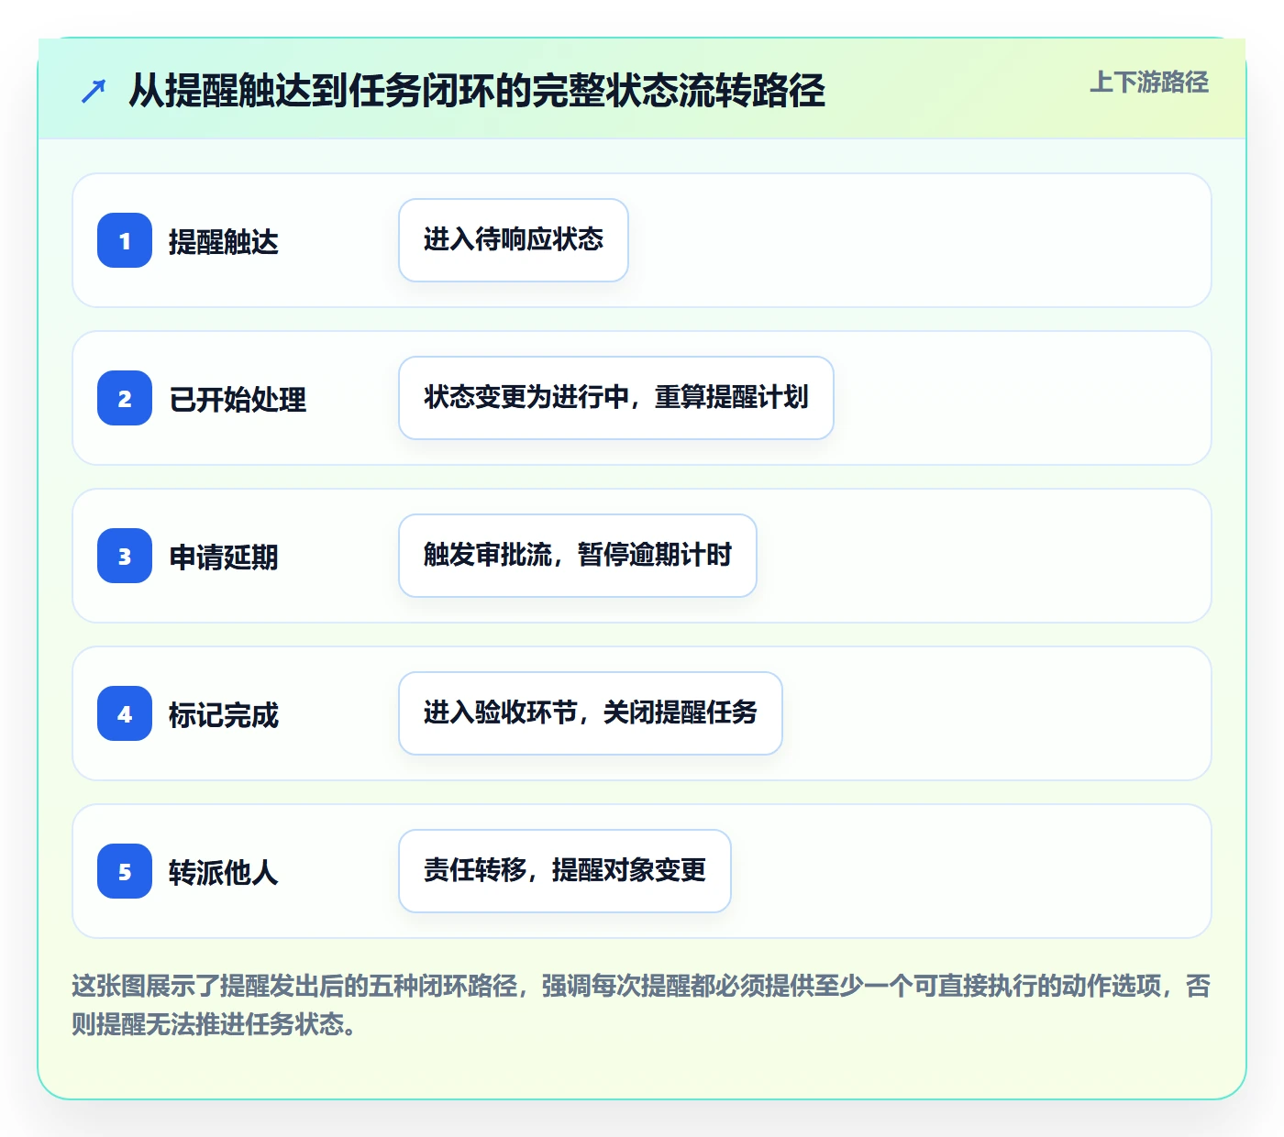
Task: Click the 触发审批流，暂停逾期计时 box
Action: tap(578, 556)
